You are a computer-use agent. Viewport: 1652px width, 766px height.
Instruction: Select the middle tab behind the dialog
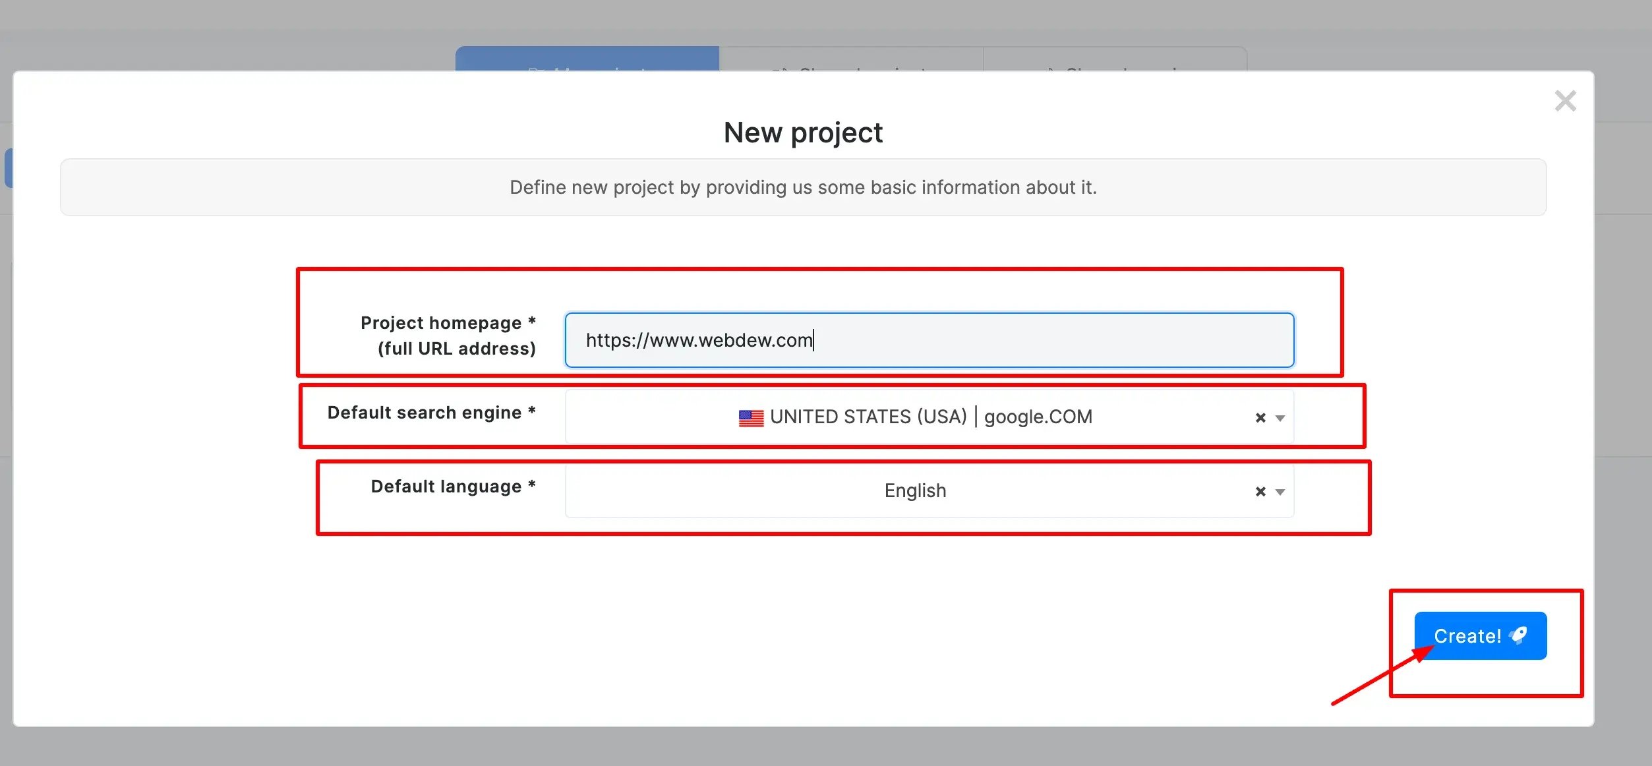850,59
